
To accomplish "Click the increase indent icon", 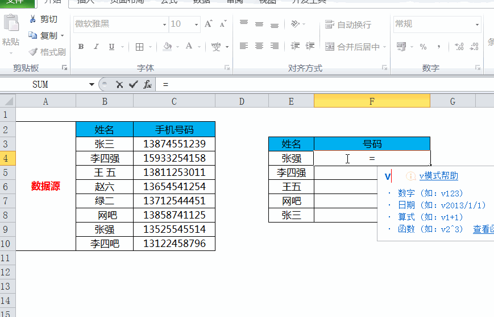I will [310, 46].
